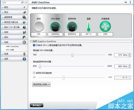Click the 0% activity readout
Image resolution: width=134 pixels, height=110 pixels.
coord(39,34)
